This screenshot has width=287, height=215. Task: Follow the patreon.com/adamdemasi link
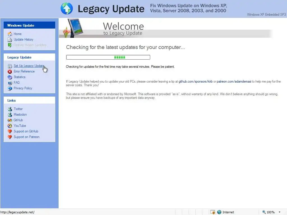tap(234, 81)
